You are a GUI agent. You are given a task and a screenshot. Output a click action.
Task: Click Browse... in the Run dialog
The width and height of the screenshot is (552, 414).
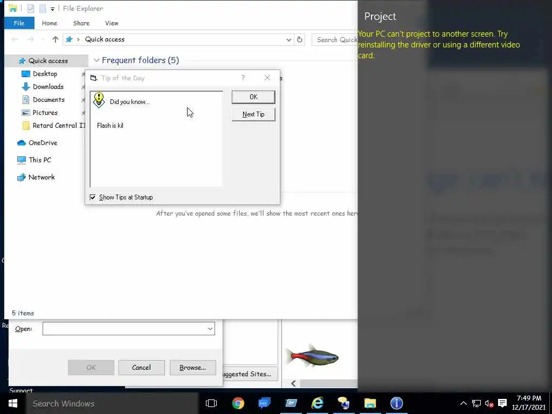click(192, 368)
